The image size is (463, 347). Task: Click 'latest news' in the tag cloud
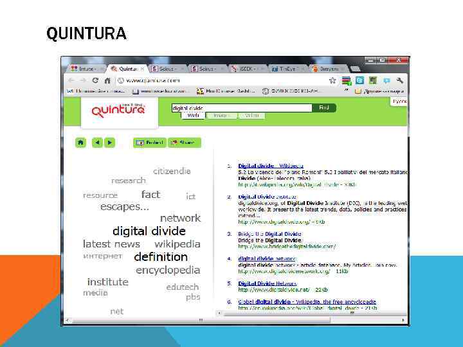coord(112,244)
